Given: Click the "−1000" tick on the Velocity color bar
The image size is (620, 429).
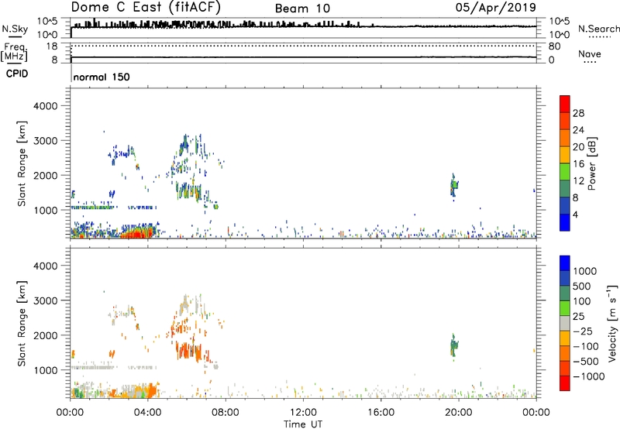Looking at the screenshot, I should (589, 376).
